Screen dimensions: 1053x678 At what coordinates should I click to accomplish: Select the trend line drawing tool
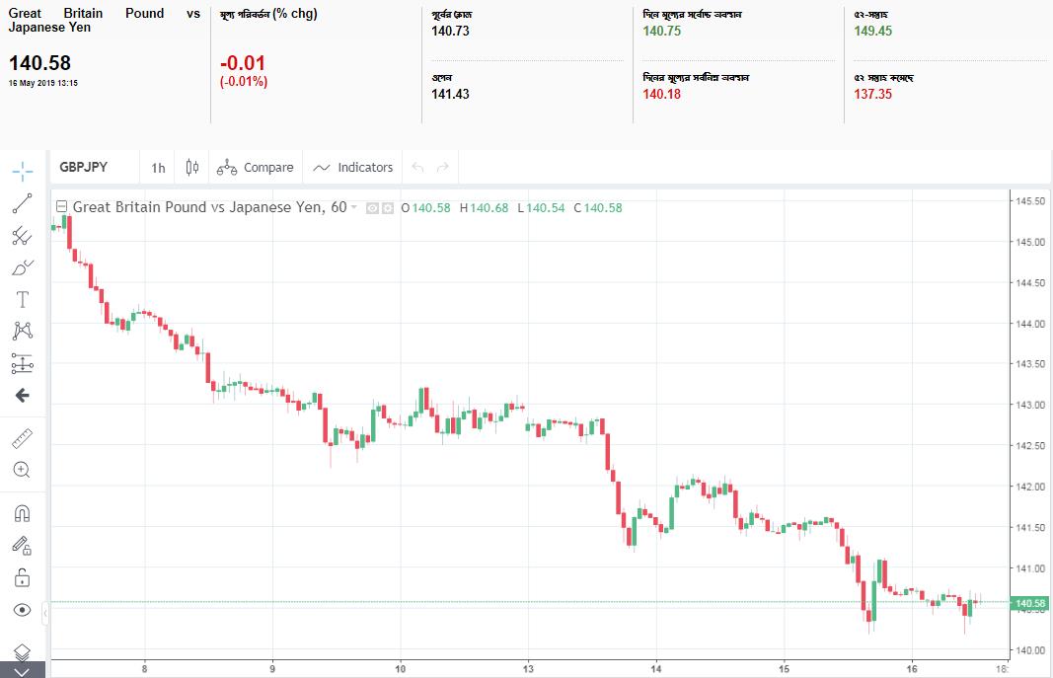point(22,203)
